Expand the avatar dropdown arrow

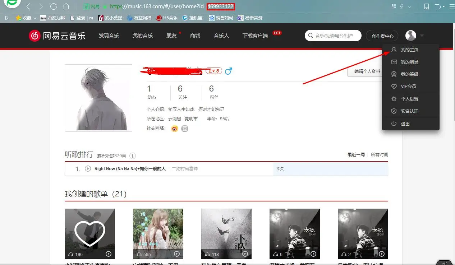(x=422, y=36)
